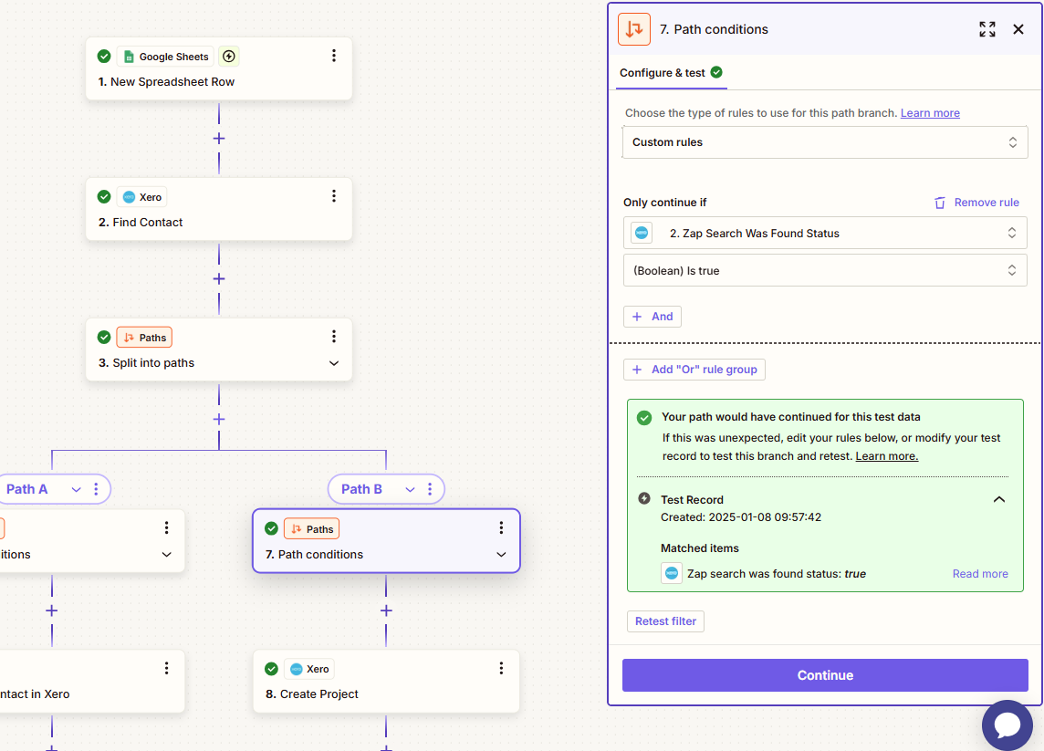1044x751 pixels.
Task: Open the three-dot menu on Path conditions step 7
Action: [501, 528]
